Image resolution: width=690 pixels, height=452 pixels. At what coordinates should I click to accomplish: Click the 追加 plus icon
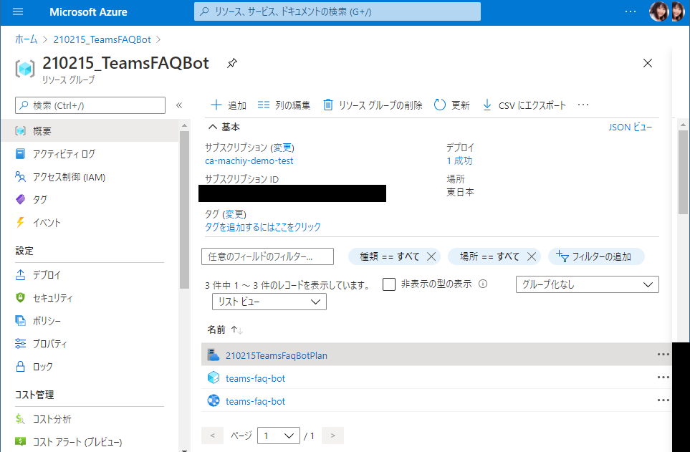tap(216, 105)
